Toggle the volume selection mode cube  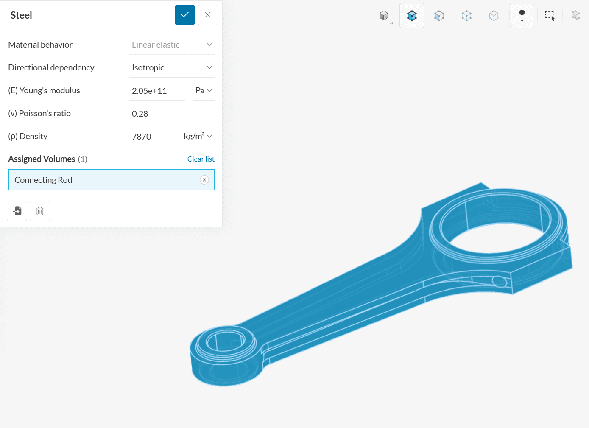click(x=412, y=16)
